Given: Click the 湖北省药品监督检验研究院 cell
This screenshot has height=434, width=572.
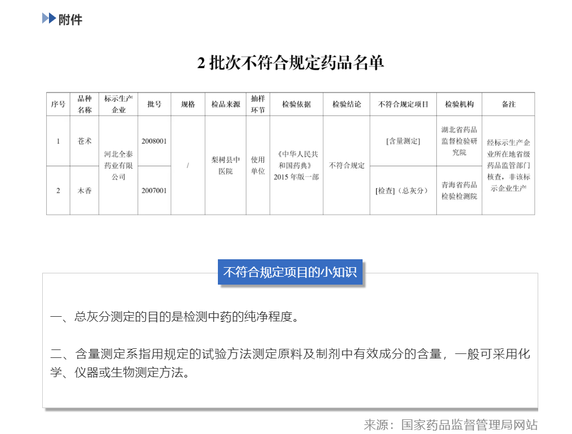Looking at the screenshot, I should pos(459,141).
